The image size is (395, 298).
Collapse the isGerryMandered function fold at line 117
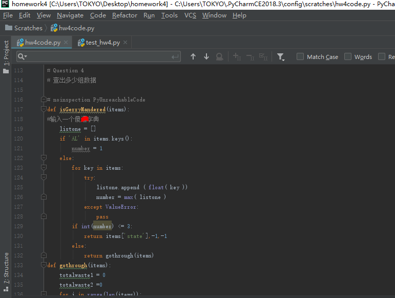click(x=44, y=109)
